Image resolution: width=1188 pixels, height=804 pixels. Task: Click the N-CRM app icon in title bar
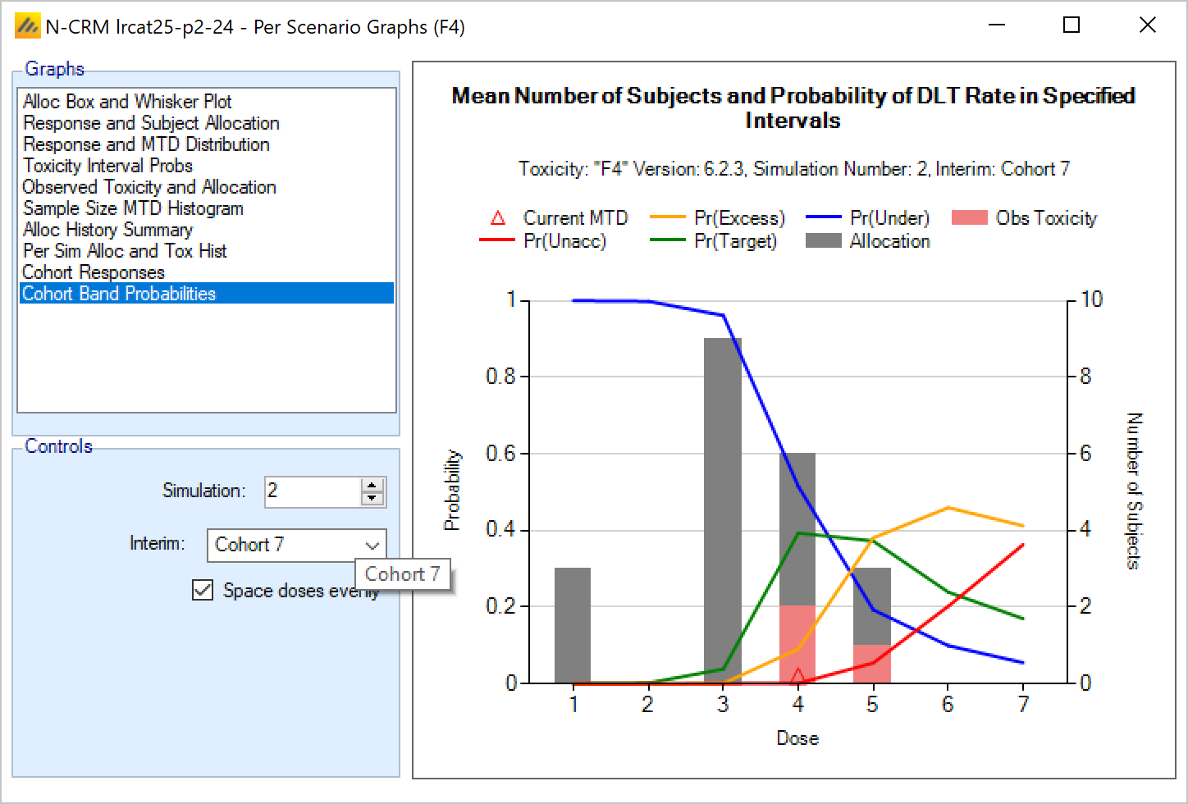coord(27,26)
